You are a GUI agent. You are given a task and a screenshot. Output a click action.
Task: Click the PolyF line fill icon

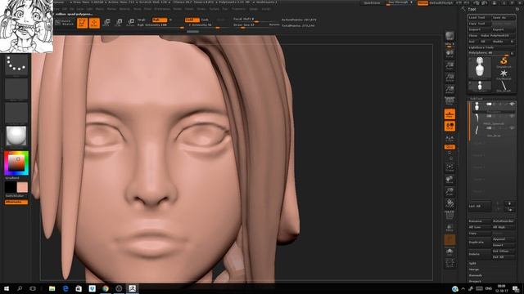[449, 216]
